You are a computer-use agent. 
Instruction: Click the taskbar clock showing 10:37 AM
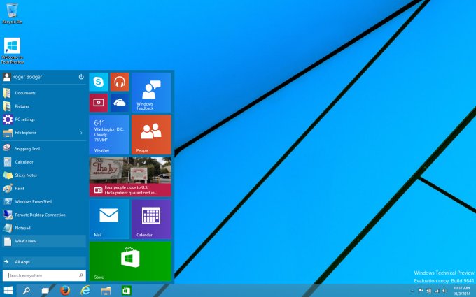coord(462,291)
